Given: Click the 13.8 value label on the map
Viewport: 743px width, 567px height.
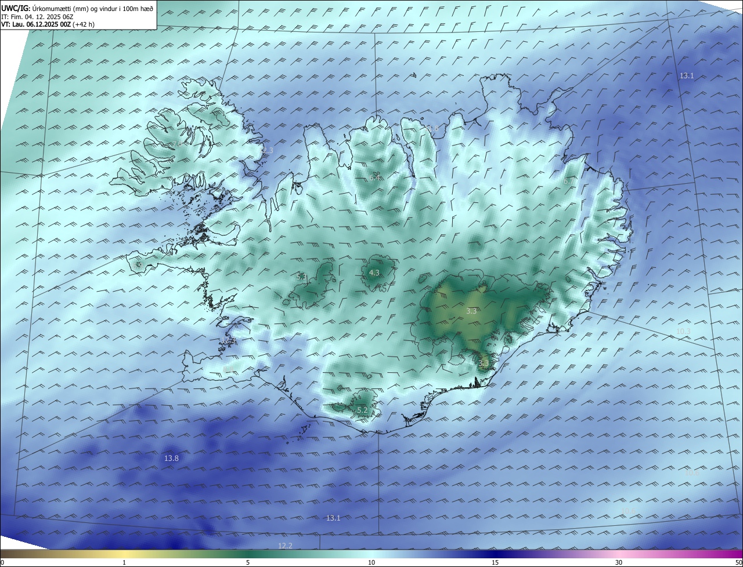Looking at the screenshot, I should 171,458.
